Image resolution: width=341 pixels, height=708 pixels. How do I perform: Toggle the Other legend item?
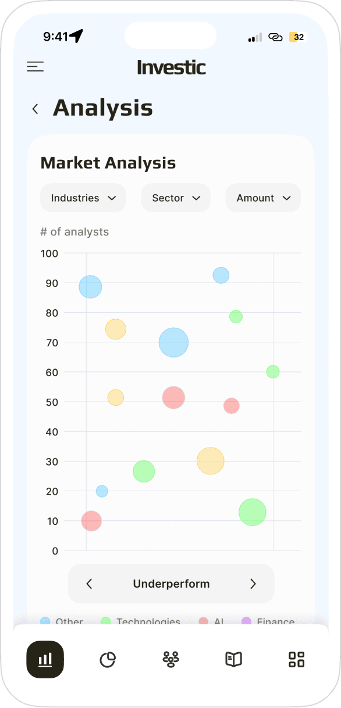coord(62,621)
